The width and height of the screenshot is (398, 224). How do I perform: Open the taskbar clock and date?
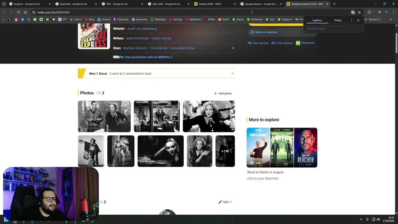[x=389, y=219]
